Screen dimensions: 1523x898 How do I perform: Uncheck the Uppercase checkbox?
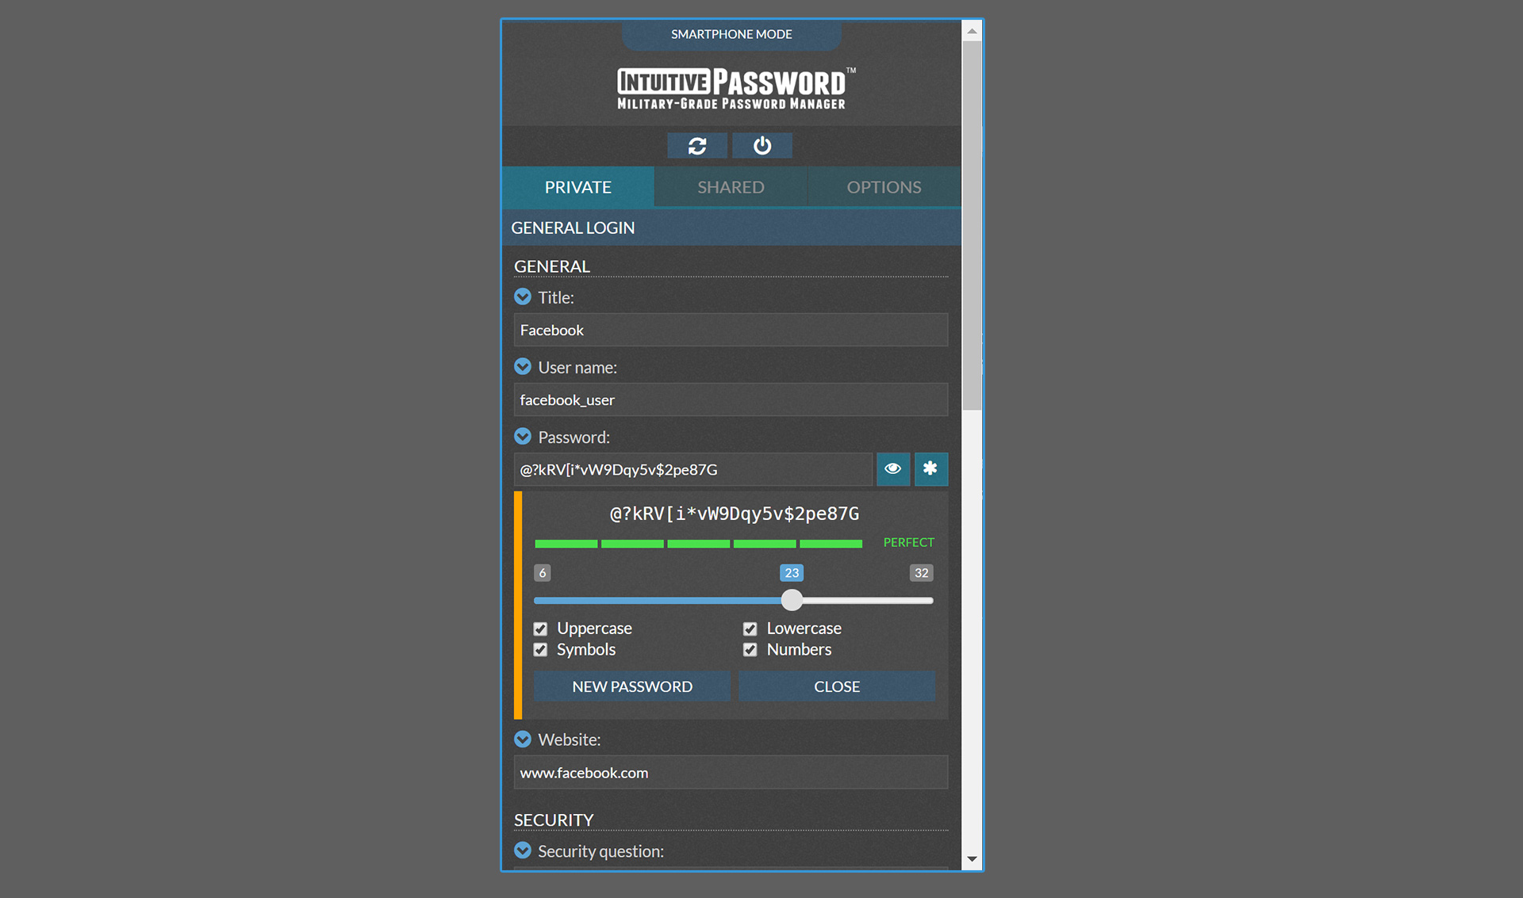541,629
